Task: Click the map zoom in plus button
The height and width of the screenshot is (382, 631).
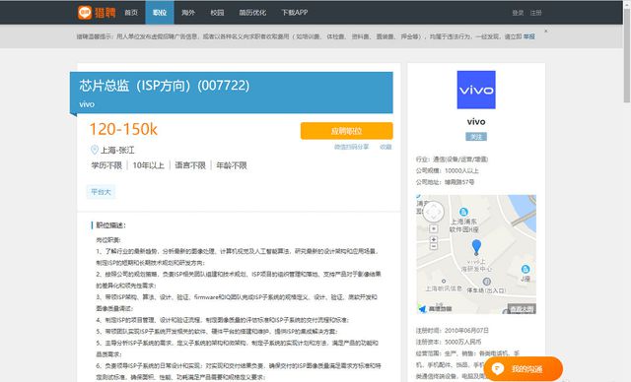Action: coord(434,239)
